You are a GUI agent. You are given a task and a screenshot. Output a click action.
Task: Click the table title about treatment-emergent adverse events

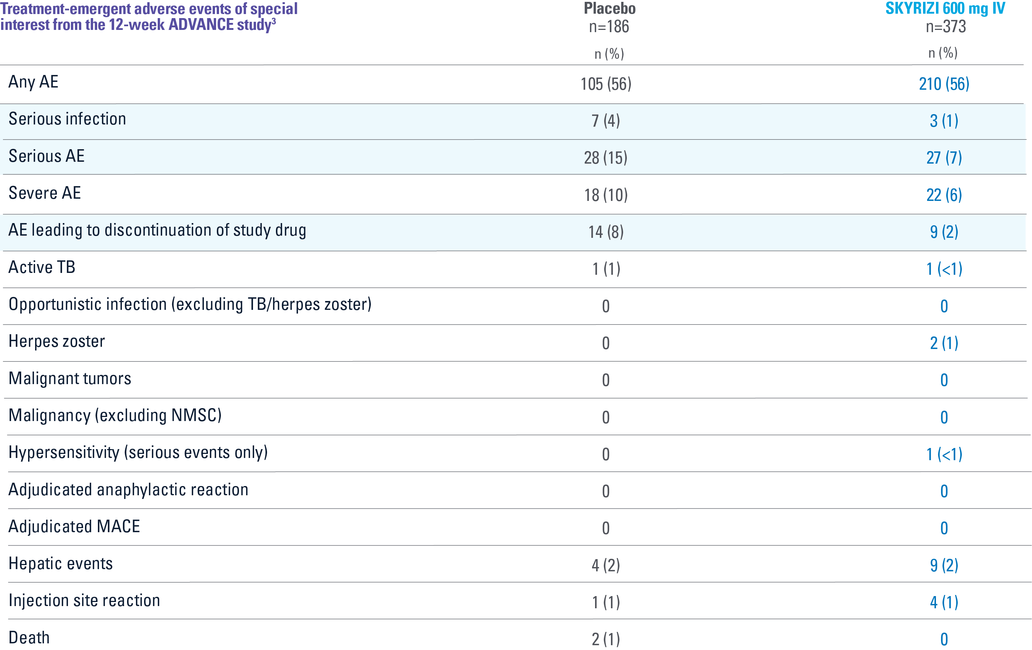click(149, 16)
